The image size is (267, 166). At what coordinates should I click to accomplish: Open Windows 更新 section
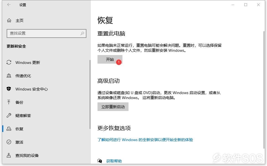(x=28, y=63)
